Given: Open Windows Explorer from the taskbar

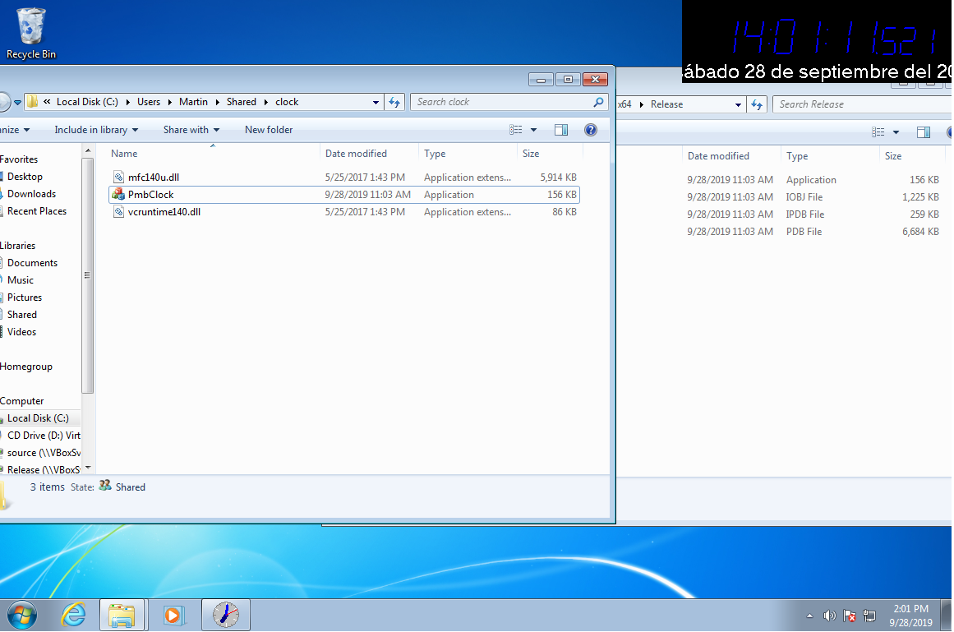Looking at the screenshot, I should coord(122,615).
